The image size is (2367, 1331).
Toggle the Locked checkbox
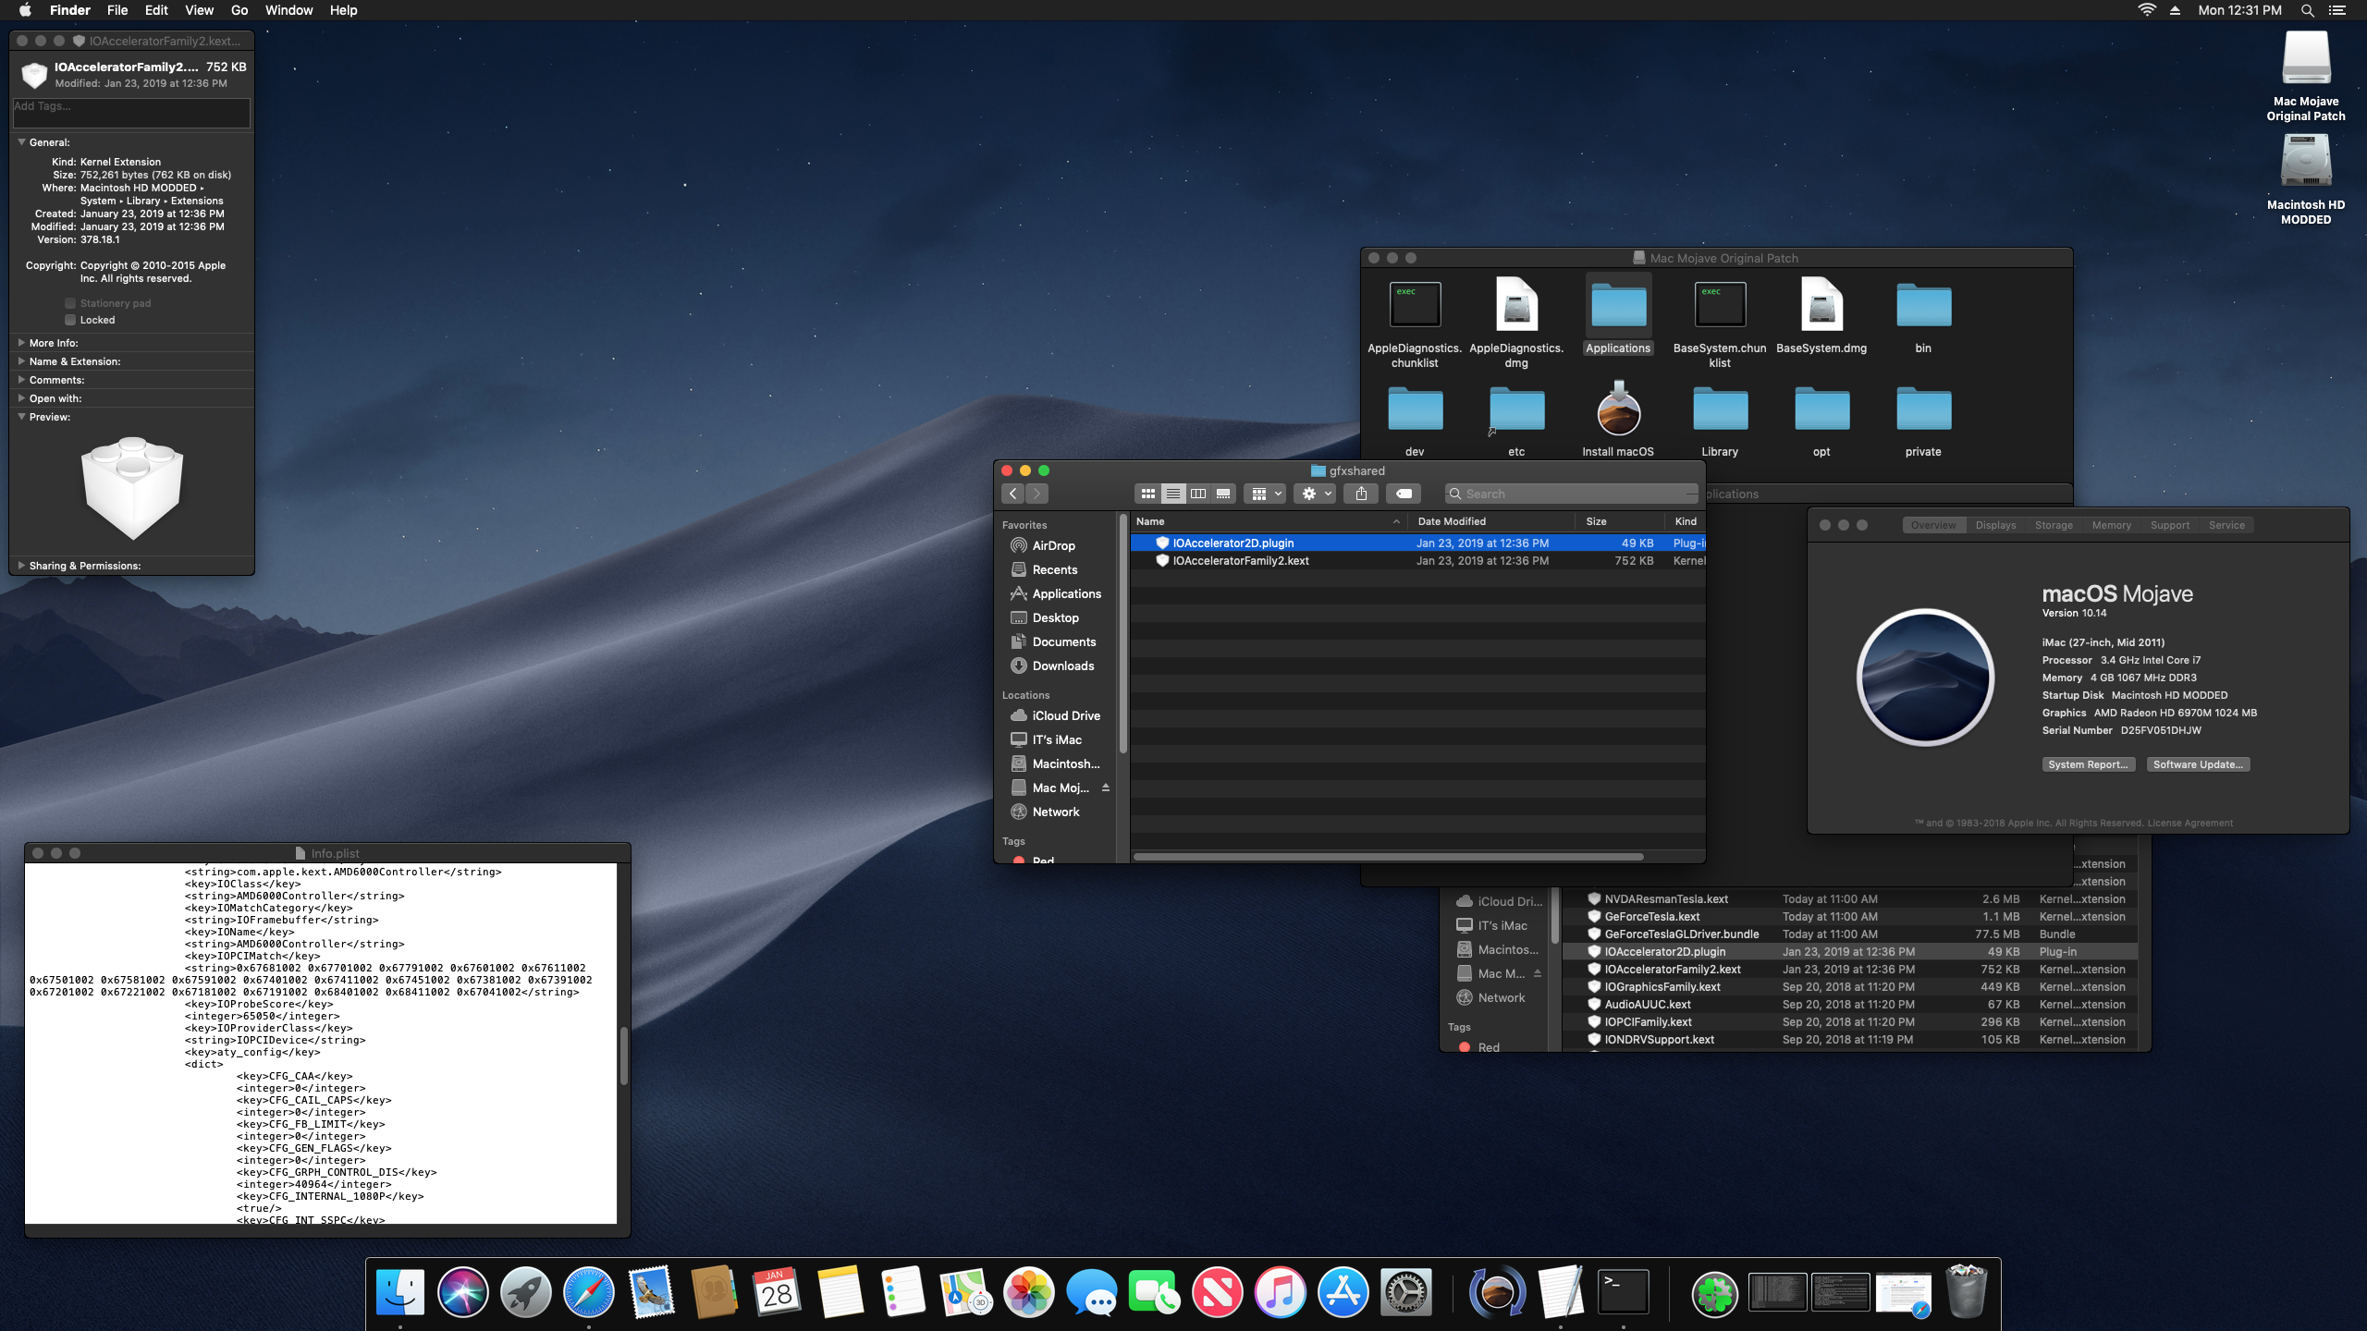70,320
